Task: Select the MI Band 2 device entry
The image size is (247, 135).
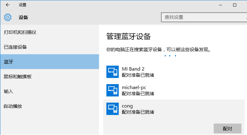Action: coord(174,72)
